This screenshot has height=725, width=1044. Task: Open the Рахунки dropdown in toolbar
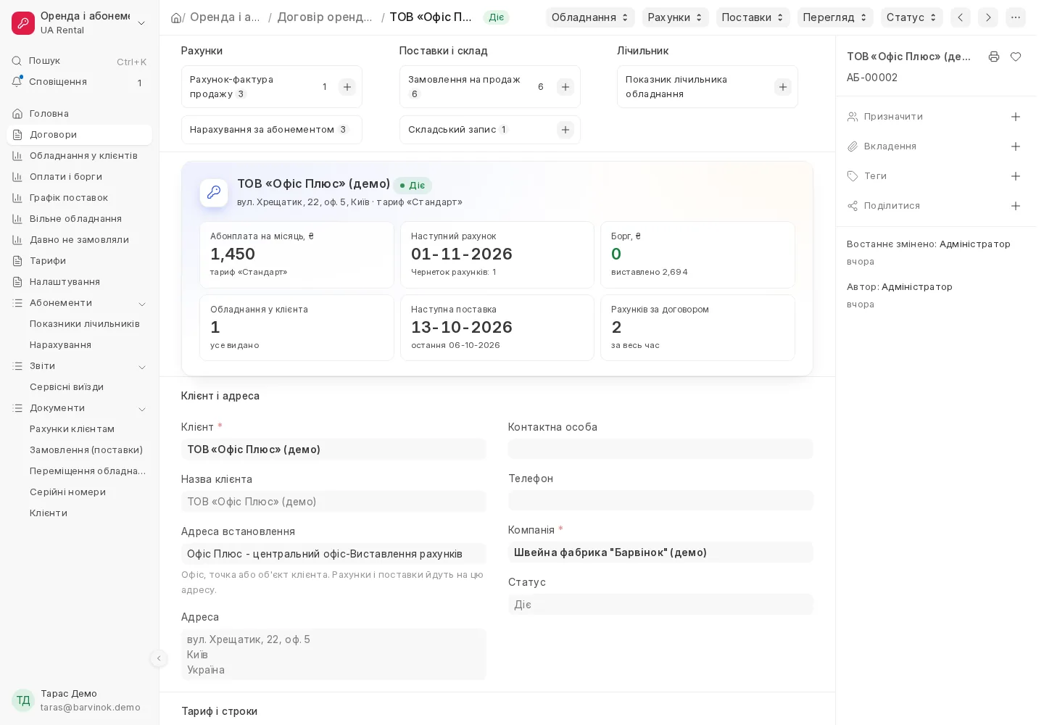(675, 17)
